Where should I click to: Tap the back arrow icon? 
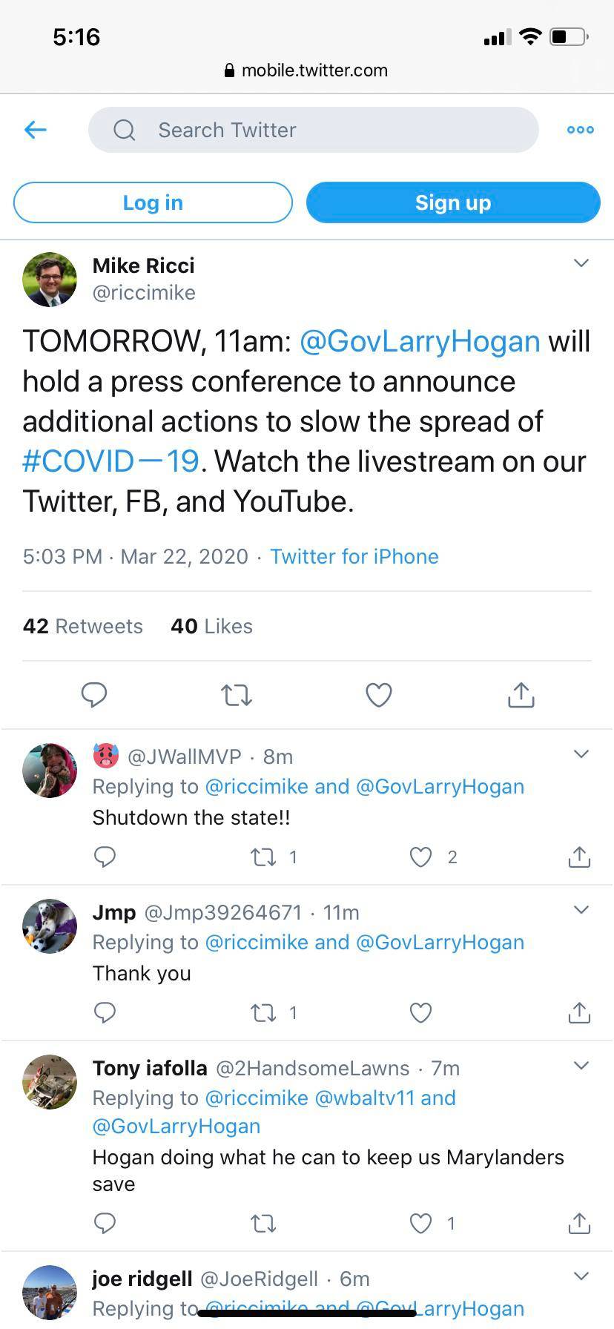click(36, 131)
